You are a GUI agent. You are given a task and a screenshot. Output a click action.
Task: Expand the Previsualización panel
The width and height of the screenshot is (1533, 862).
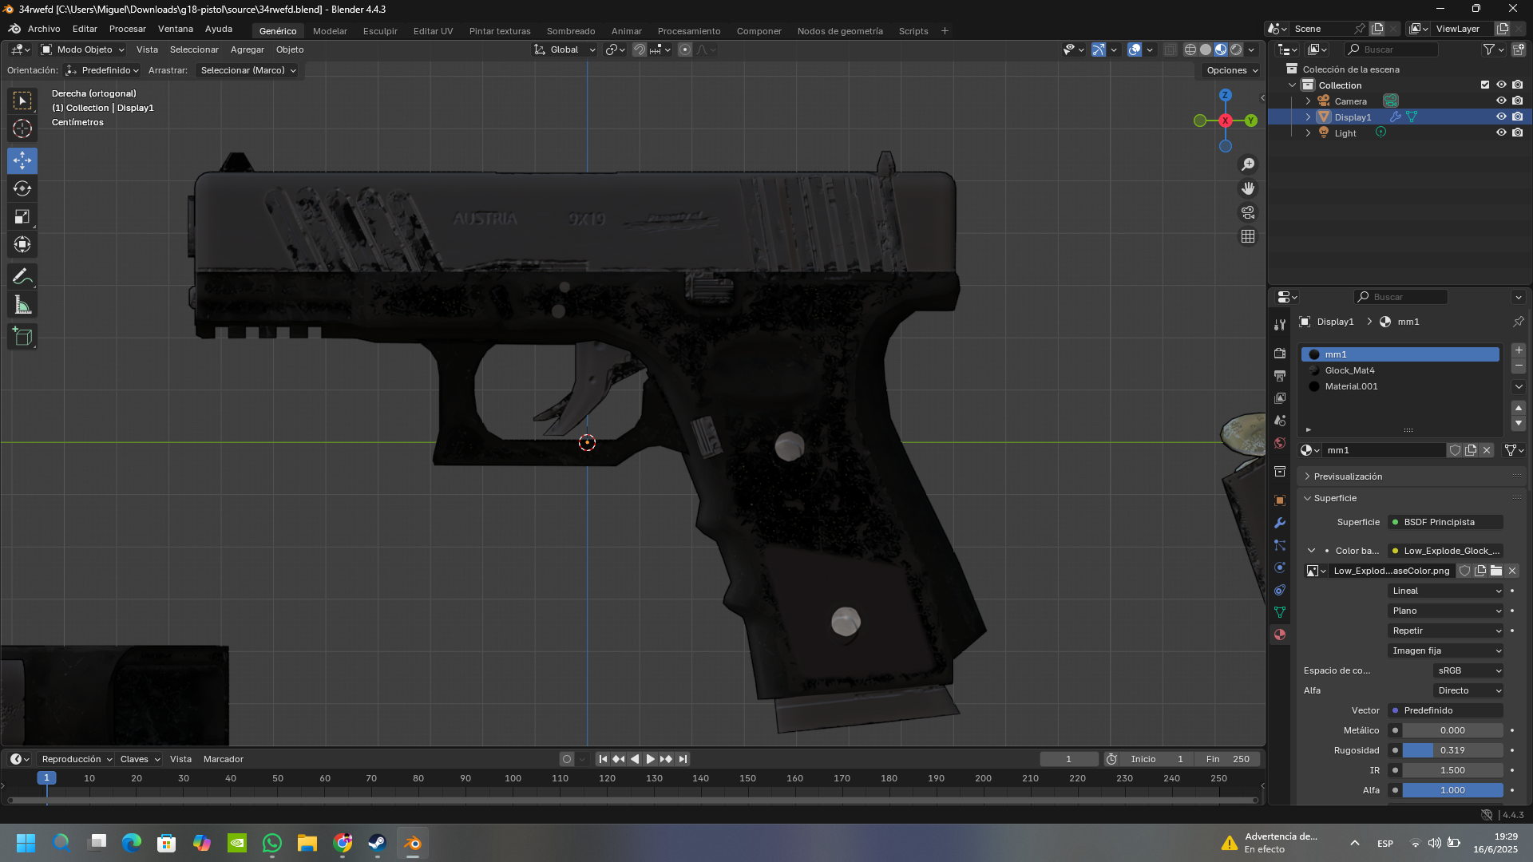pyautogui.click(x=1410, y=476)
